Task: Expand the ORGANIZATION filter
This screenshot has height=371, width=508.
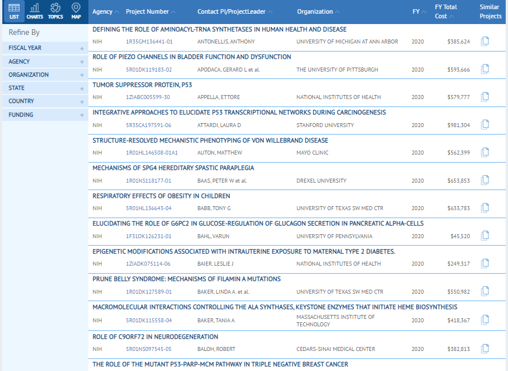Action: 45,74
